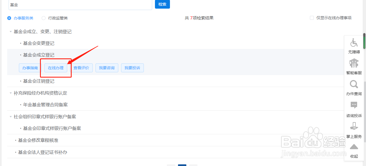Focus the search field containing 基金

80,5
